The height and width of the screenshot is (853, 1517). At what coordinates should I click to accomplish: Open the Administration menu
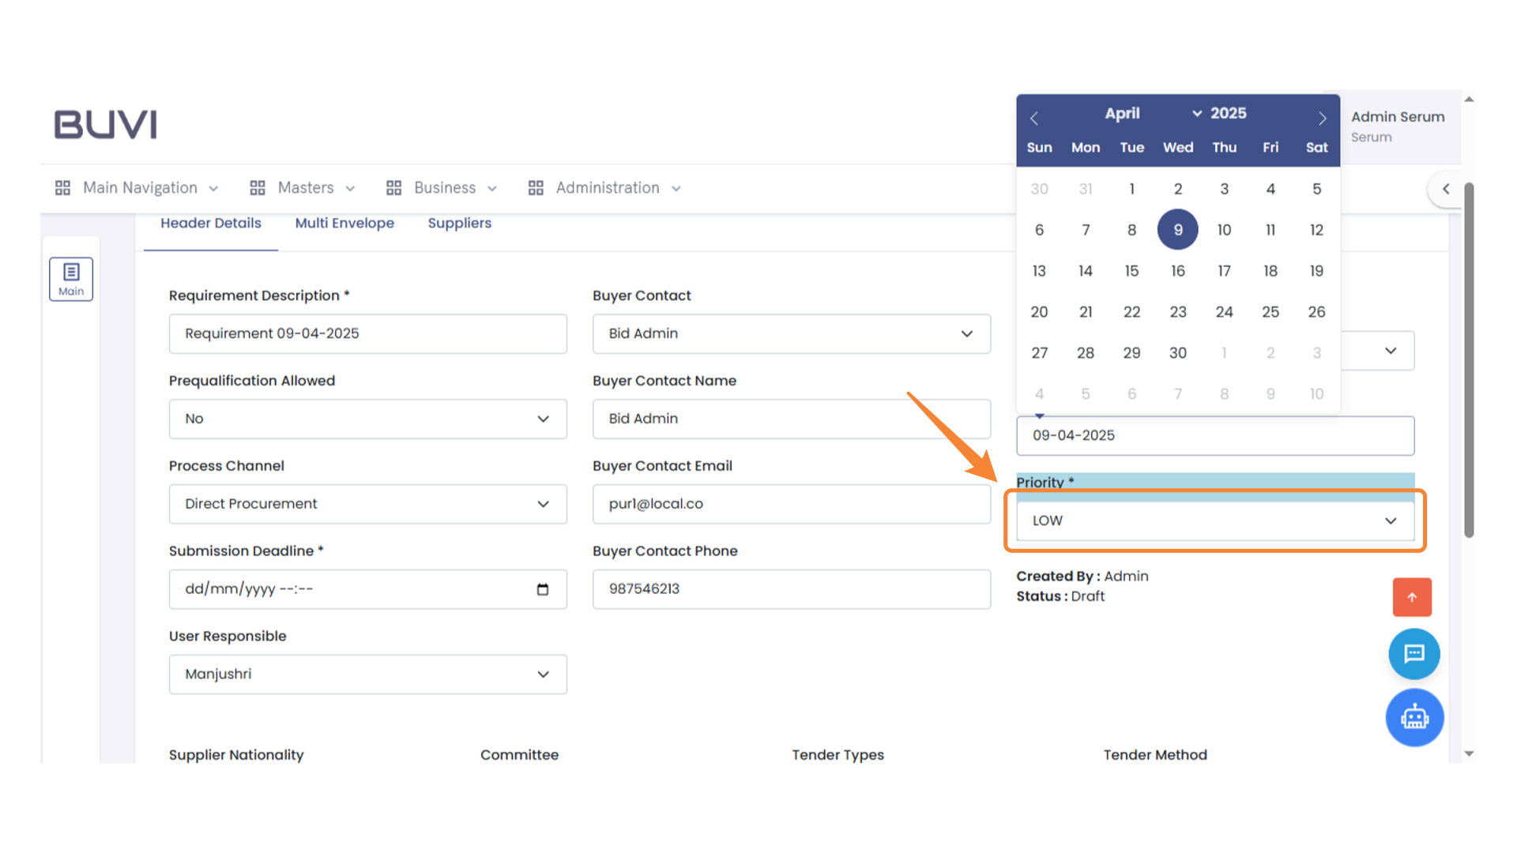[x=606, y=187]
